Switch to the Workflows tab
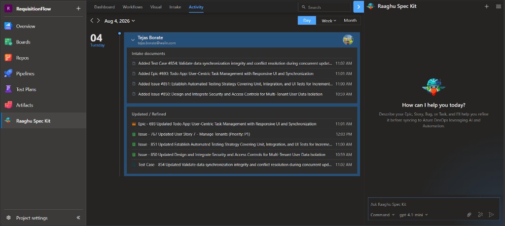The image size is (505, 226). [x=133, y=7]
